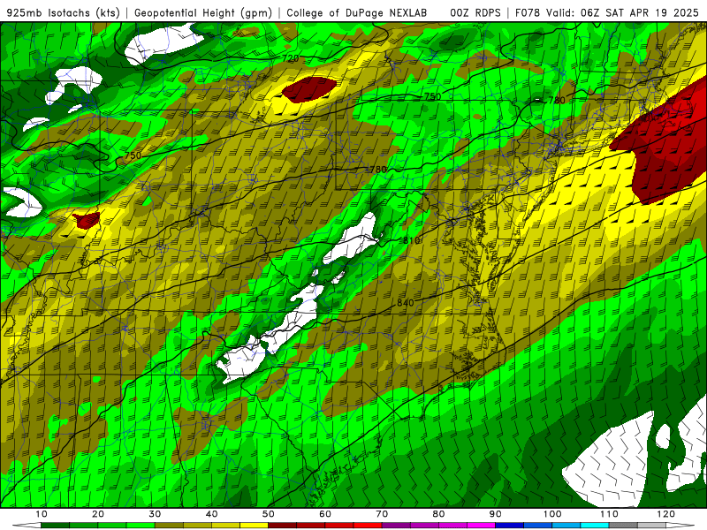Click the 100 value on the color scale
Screen dimensions: 707x530
point(552,514)
